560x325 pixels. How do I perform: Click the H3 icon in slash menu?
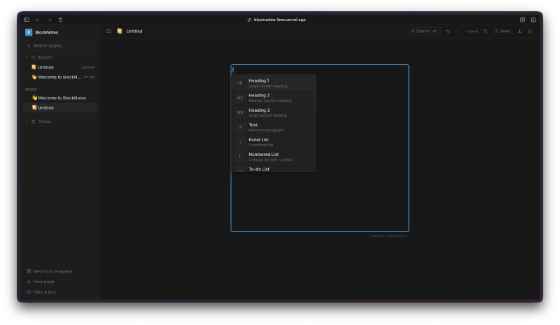tap(240, 113)
